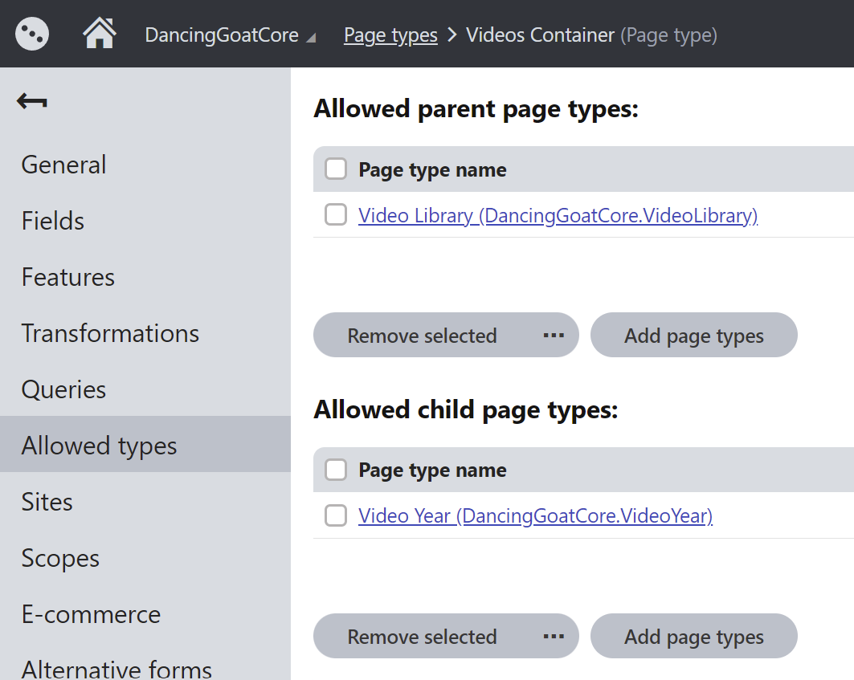Click the Videos Container breadcrumb text

[541, 35]
